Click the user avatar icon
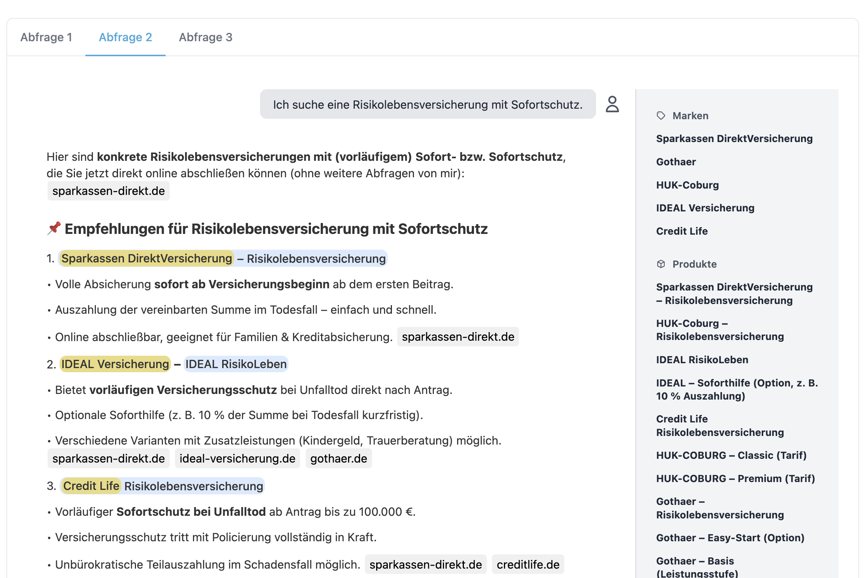 pos(612,104)
